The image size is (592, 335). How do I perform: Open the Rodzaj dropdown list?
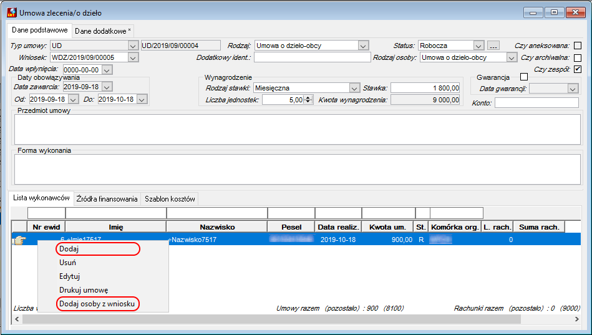pos(363,46)
